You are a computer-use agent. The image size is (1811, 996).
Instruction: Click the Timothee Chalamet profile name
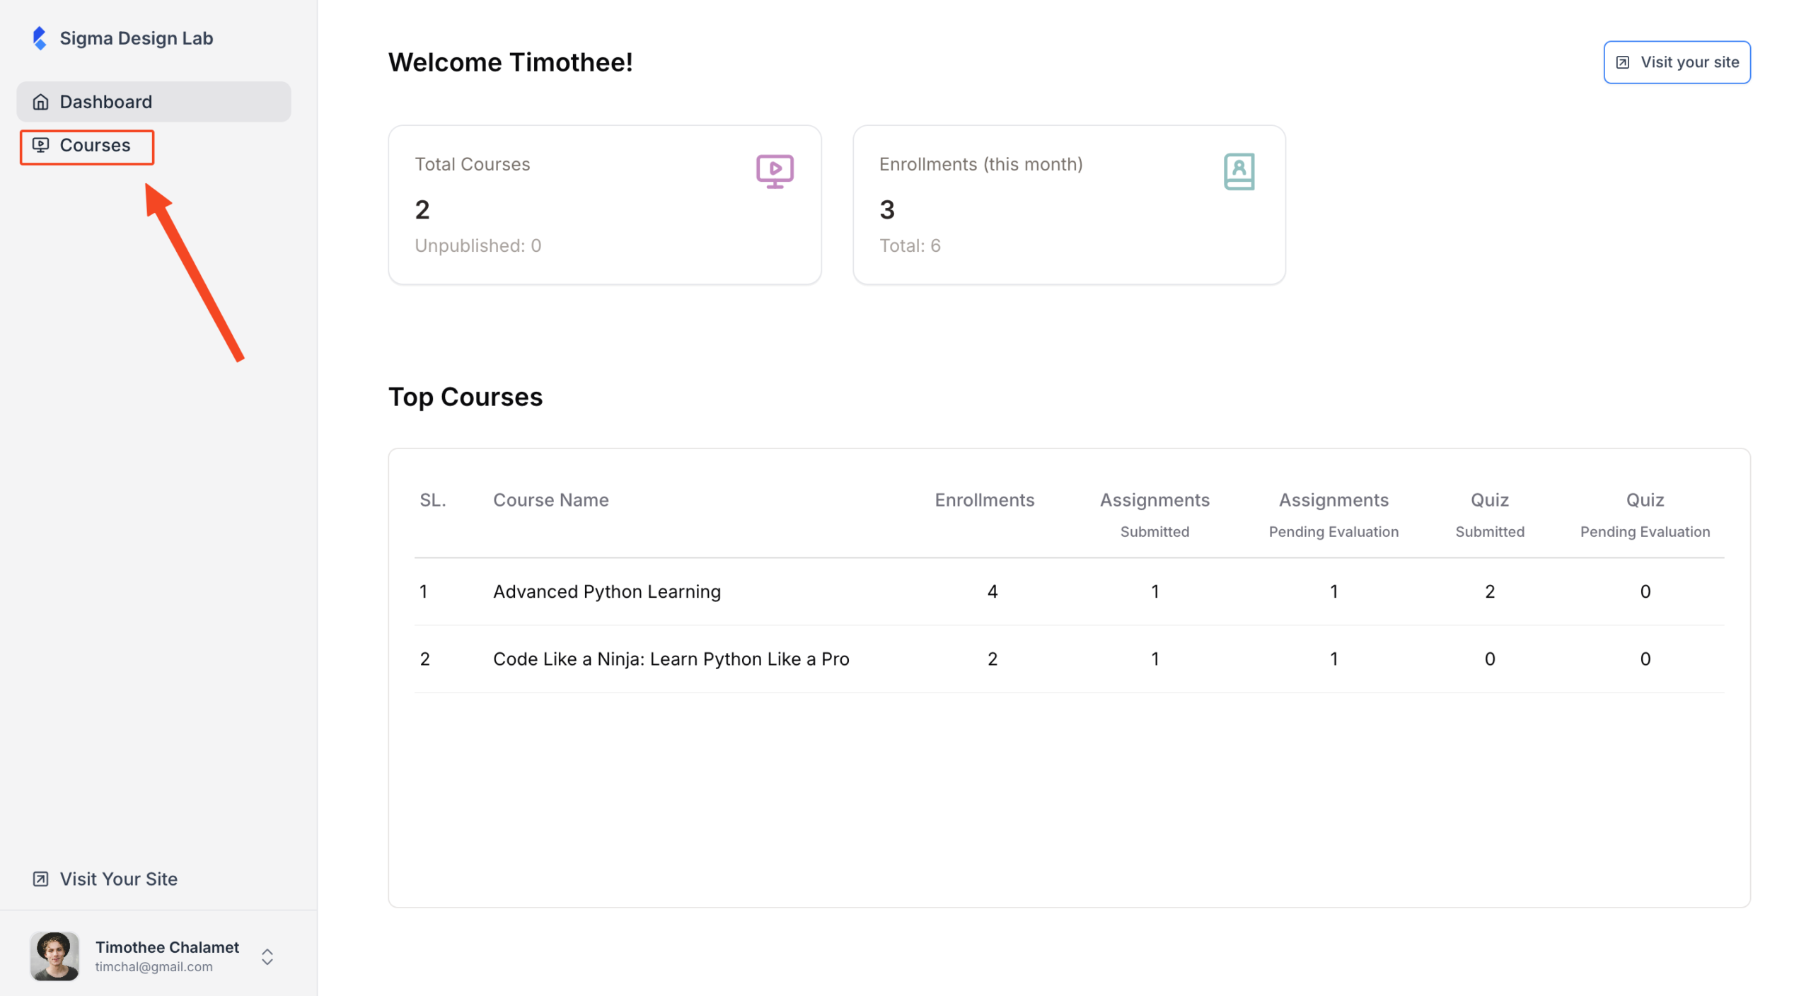(167, 946)
